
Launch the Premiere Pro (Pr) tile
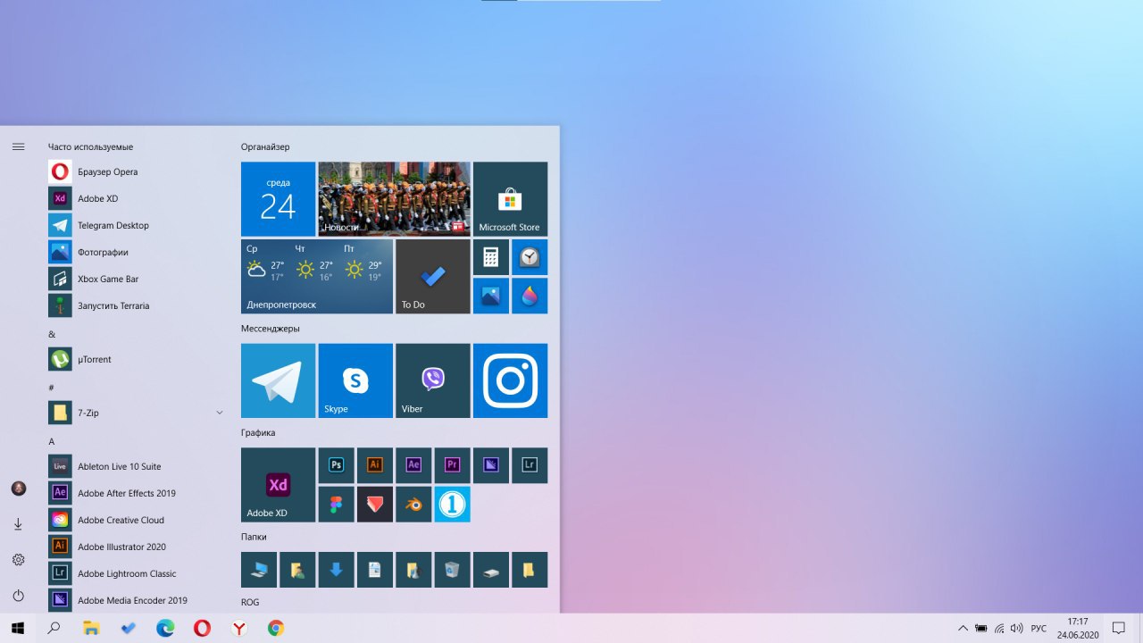453,465
